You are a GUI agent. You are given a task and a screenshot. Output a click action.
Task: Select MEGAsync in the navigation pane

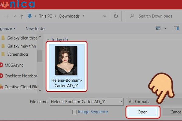pos(14,65)
